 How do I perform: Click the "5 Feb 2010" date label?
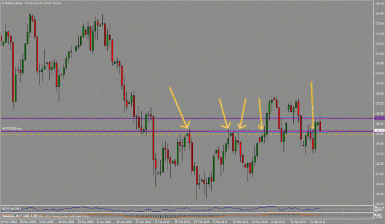[163, 222]
